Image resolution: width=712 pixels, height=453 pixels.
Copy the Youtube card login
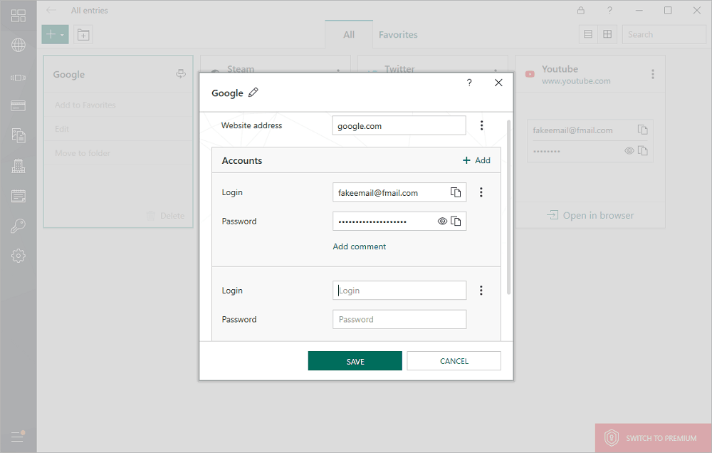click(642, 130)
